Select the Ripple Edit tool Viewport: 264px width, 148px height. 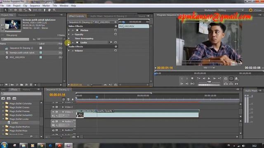(16, 10)
